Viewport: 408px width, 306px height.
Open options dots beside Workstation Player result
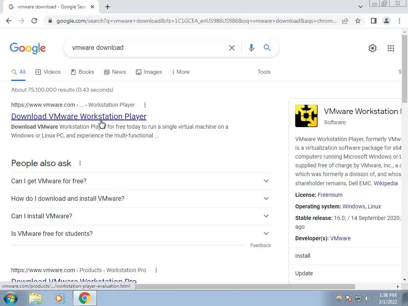pyautogui.click(x=145, y=105)
